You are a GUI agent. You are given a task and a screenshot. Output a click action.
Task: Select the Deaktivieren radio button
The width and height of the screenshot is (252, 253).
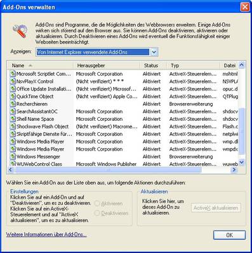tap(97, 213)
